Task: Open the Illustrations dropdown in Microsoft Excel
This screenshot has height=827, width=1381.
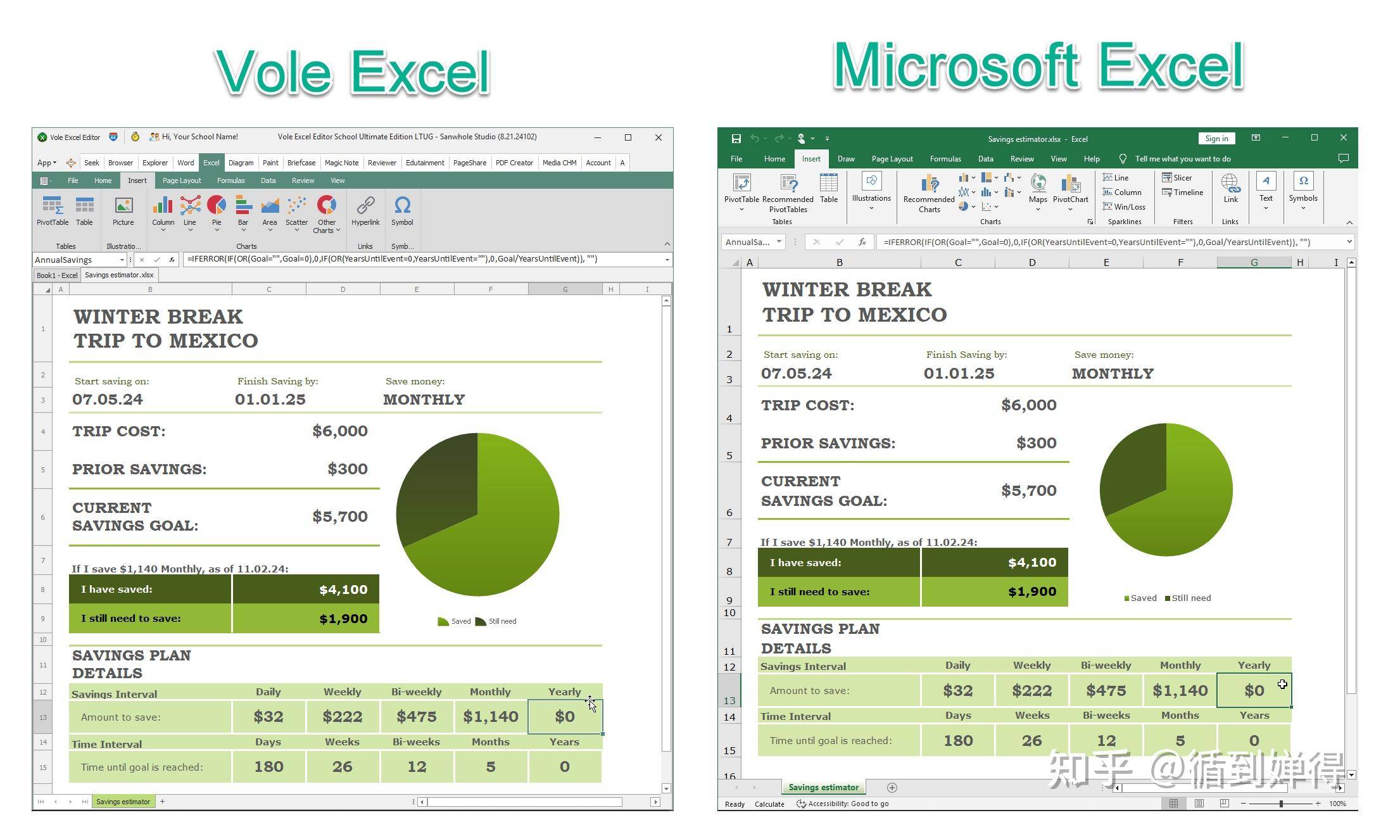Action: pyautogui.click(x=871, y=208)
